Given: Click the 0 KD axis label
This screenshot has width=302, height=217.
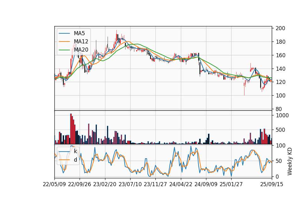Looking at the screenshot, I should pos(277,176).
